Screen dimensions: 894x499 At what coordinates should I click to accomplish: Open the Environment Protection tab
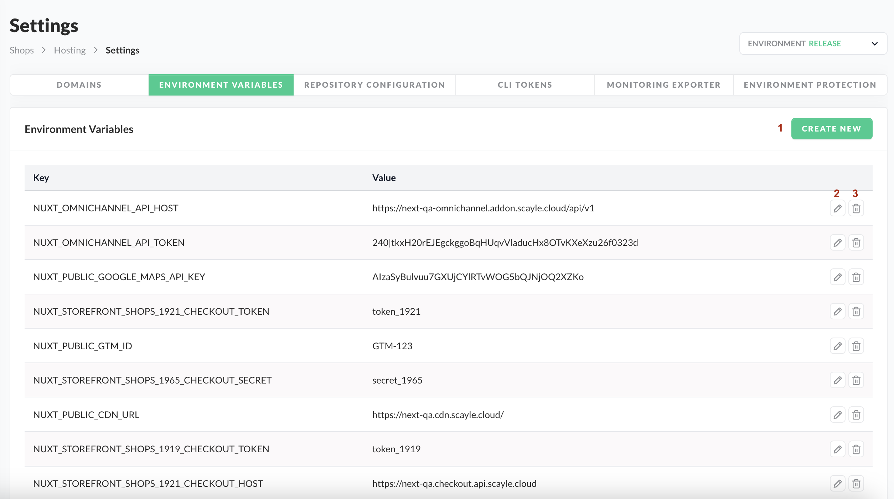click(x=810, y=85)
